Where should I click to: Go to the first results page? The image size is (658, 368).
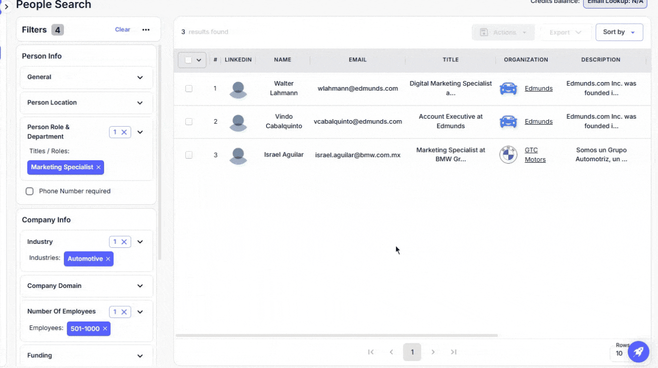click(x=371, y=352)
